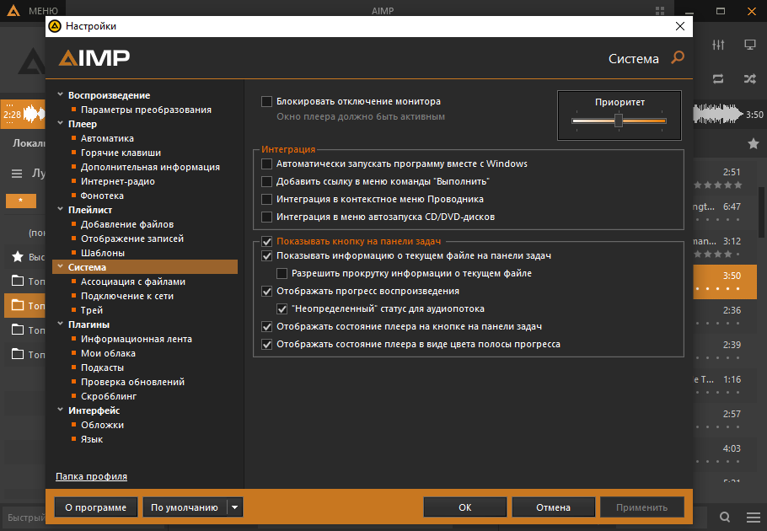Screen dimensions: 767x531
Task: Open the equalizer sliders icon in the main window
Action: click(718, 45)
